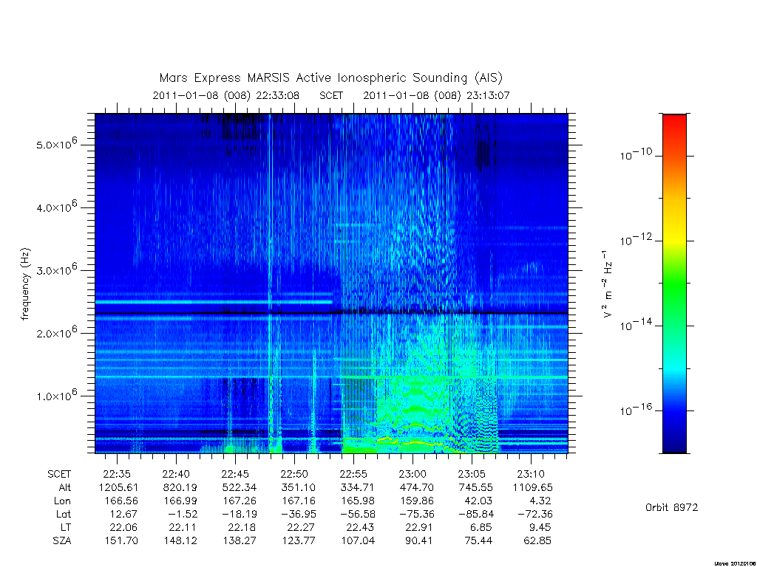757x567 pixels.
Task: Click the 23:00 SCET axis label
Action: point(413,474)
